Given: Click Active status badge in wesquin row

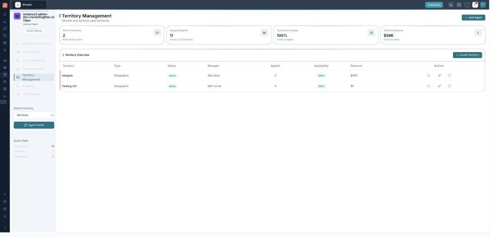Looking at the screenshot, I should 173,76.
